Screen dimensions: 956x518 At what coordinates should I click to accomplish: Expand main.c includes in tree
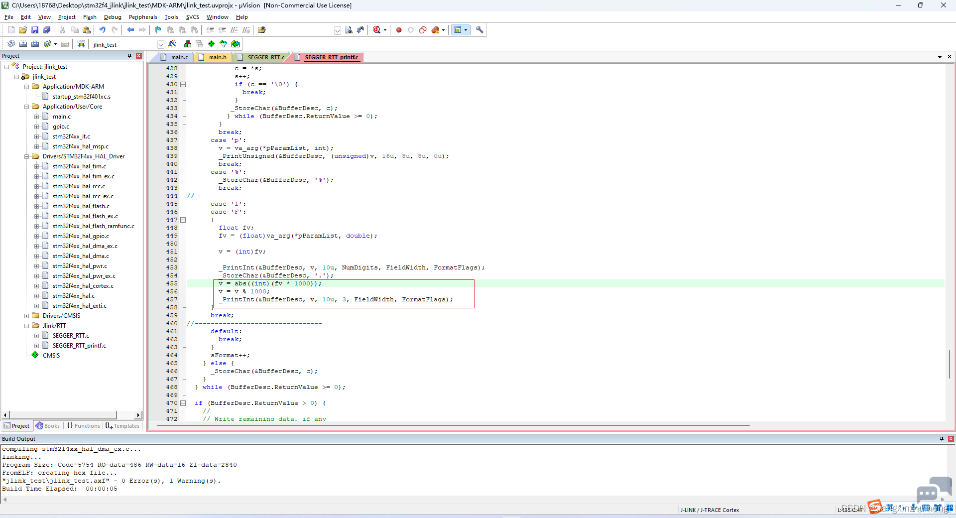coord(36,117)
